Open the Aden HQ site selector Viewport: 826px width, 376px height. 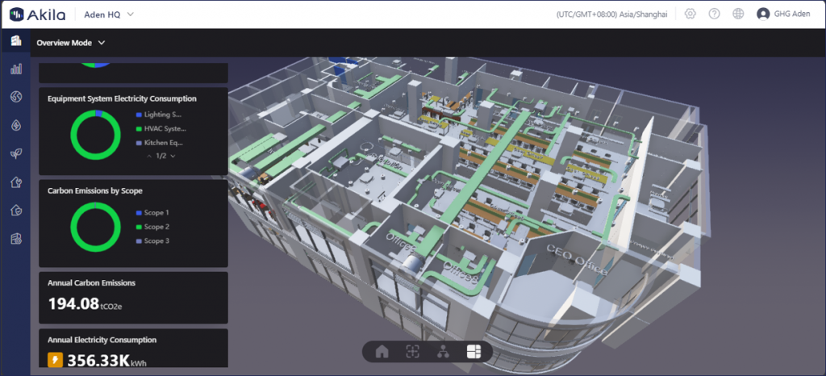[x=109, y=15]
